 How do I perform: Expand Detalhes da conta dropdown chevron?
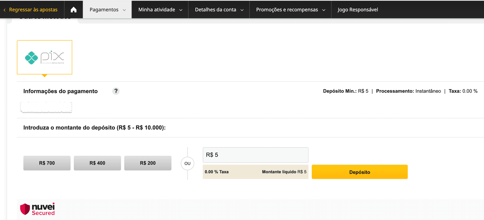coord(242,10)
